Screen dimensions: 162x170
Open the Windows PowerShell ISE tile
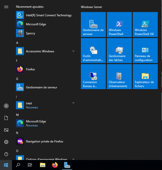(145, 25)
